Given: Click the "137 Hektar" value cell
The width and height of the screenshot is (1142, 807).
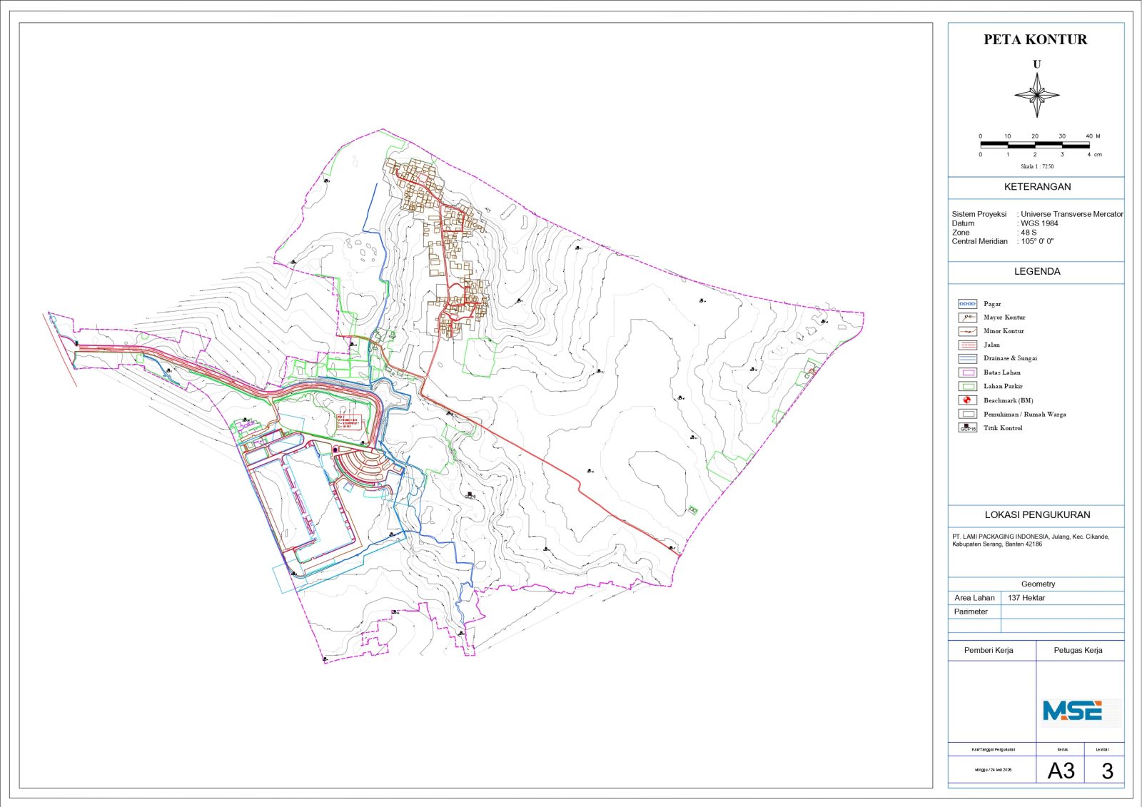Looking at the screenshot, I should point(1062,598).
